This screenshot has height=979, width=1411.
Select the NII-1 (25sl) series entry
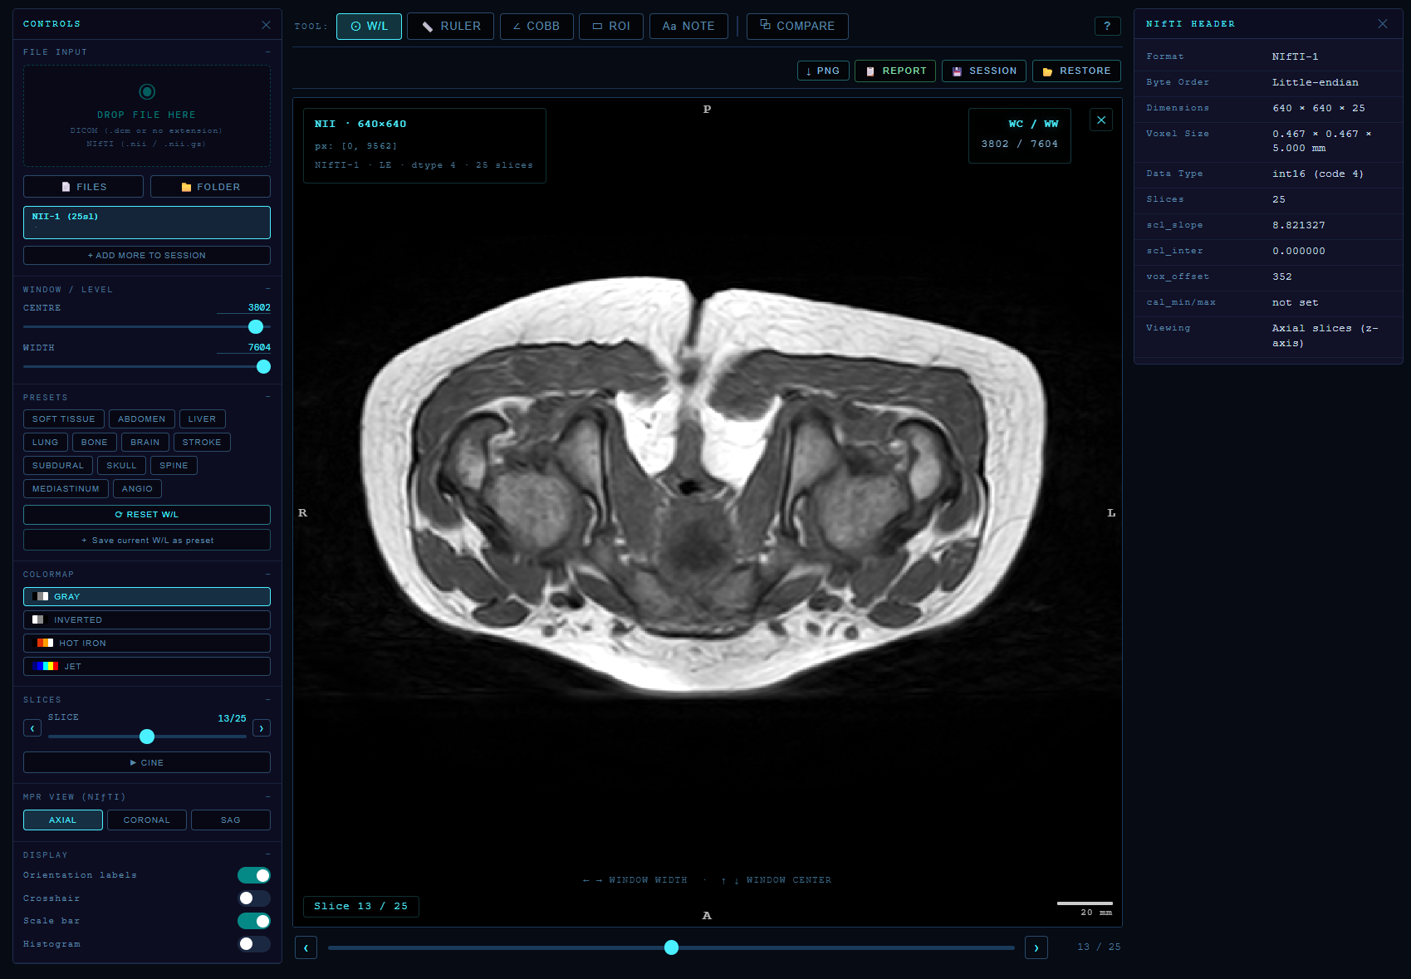[147, 223]
